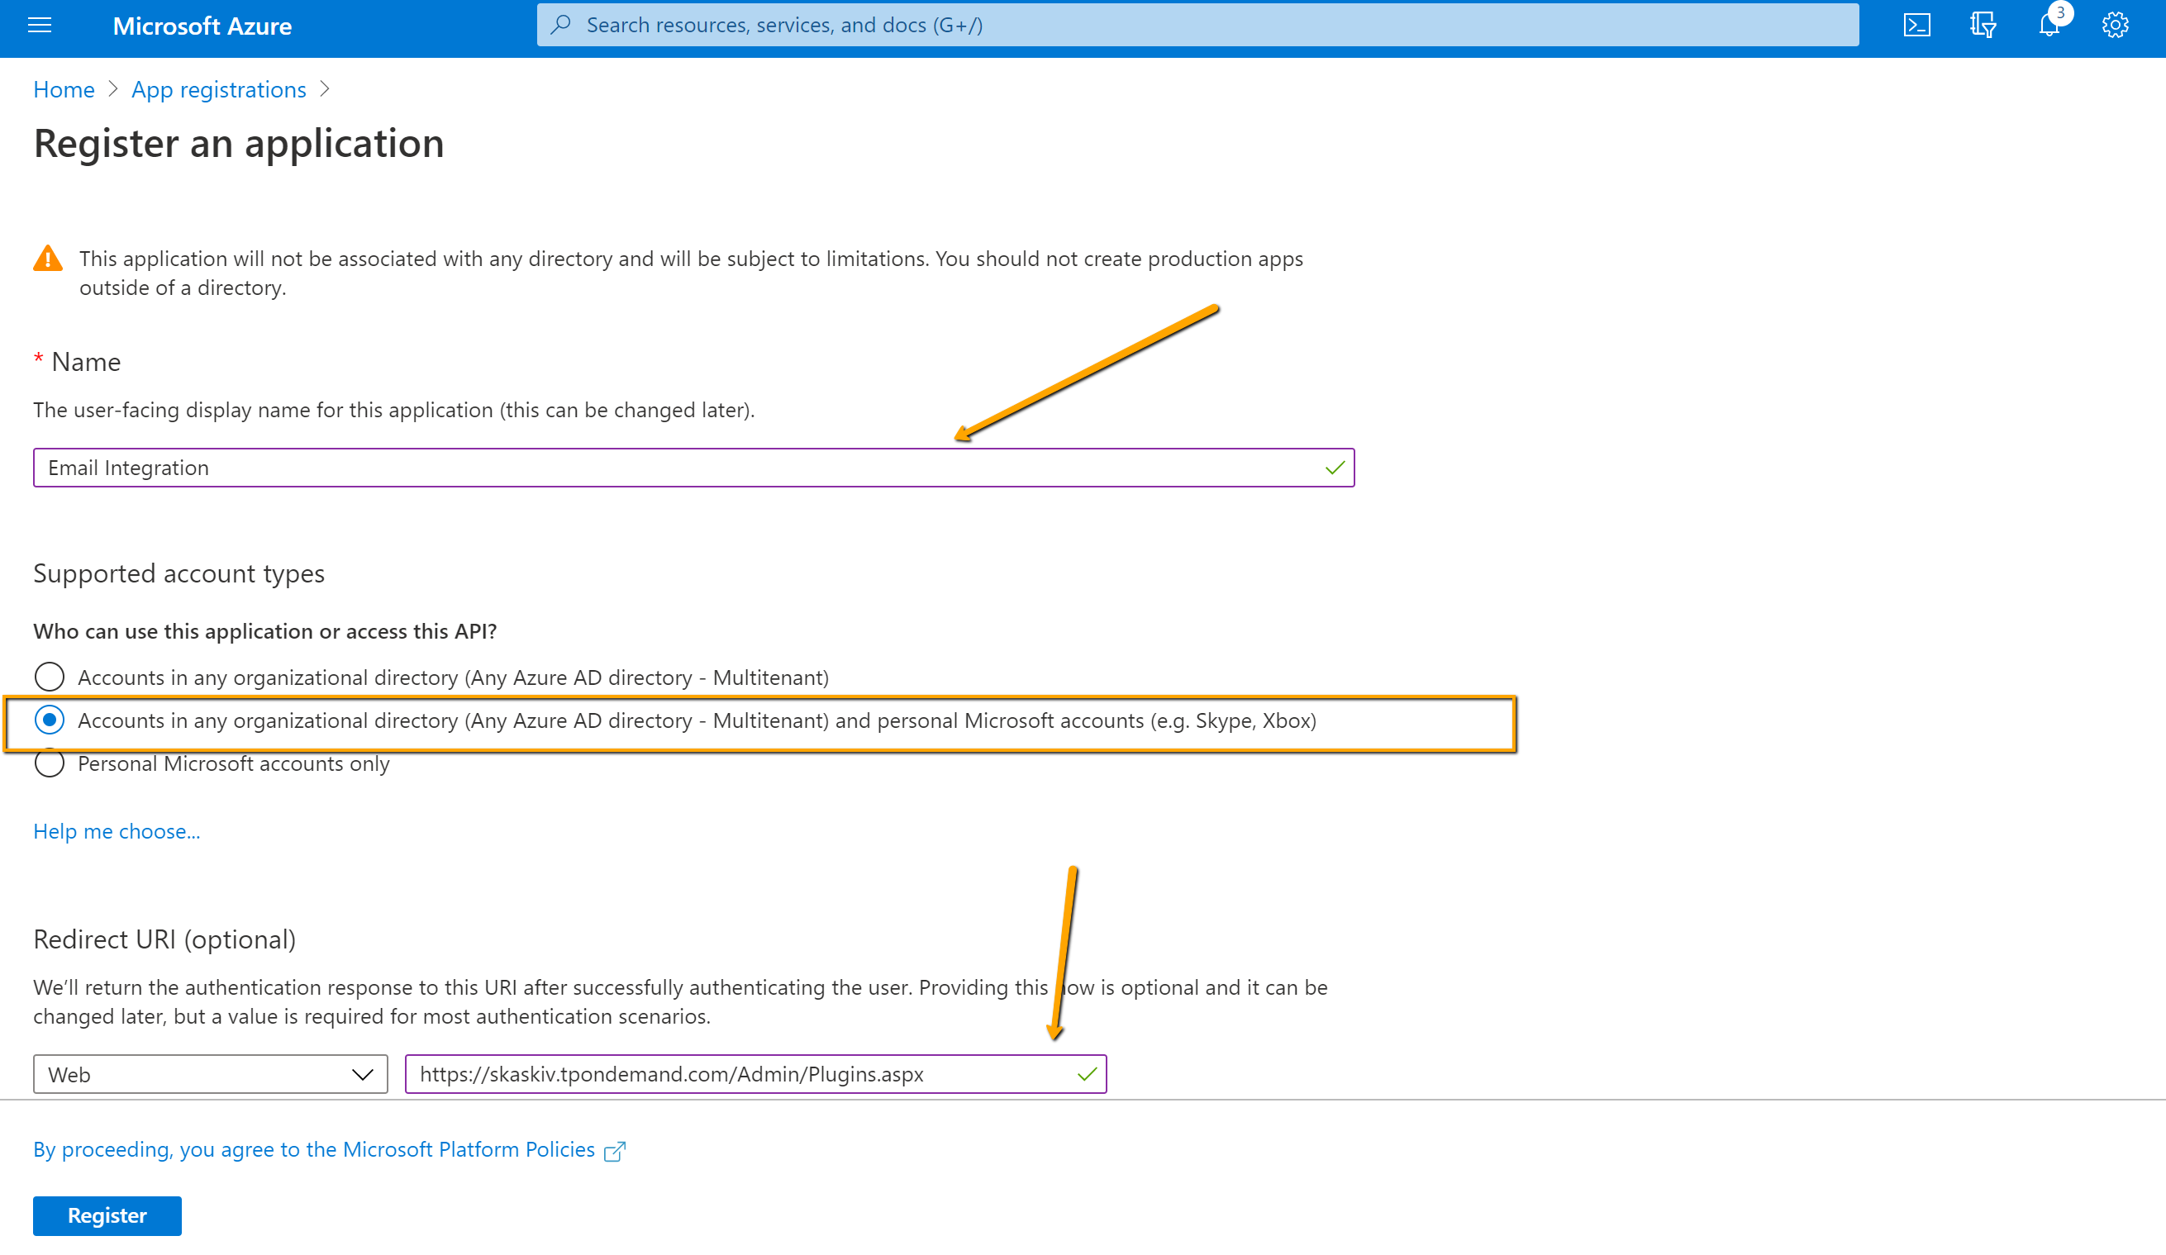
Task: Navigate to Home breadcrumb
Action: click(63, 88)
